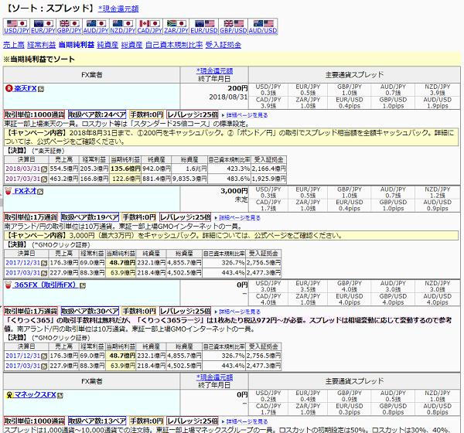Click the logo icon beside 365FX（取引所FX）

[9, 285]
